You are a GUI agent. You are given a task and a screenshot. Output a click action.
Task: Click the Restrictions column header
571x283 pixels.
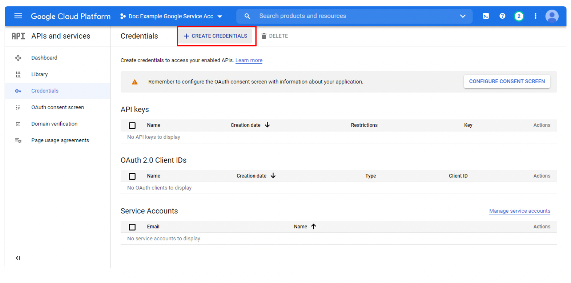(364, 125)
